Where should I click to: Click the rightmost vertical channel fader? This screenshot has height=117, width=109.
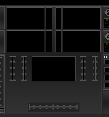95,68
